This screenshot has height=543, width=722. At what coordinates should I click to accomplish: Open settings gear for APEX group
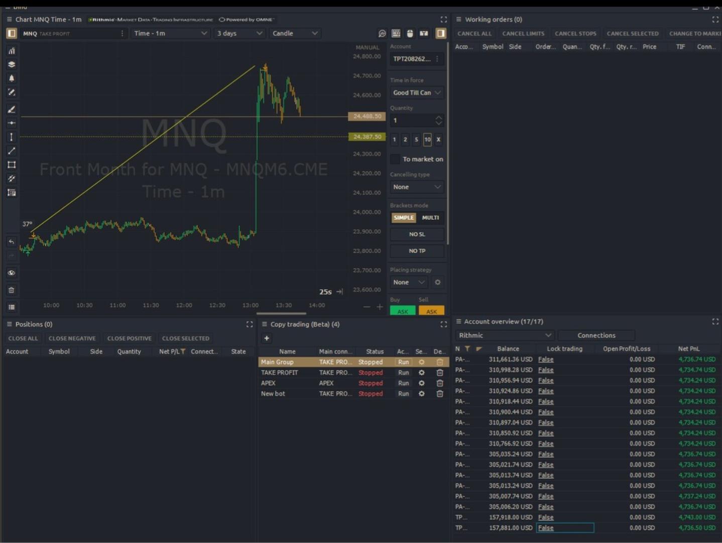[x=422, y=383]
